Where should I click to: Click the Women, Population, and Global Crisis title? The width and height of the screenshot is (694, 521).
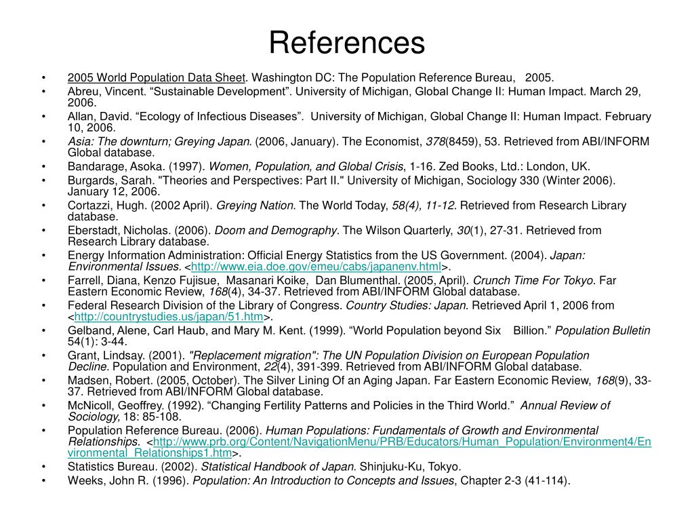click(306, 167)
